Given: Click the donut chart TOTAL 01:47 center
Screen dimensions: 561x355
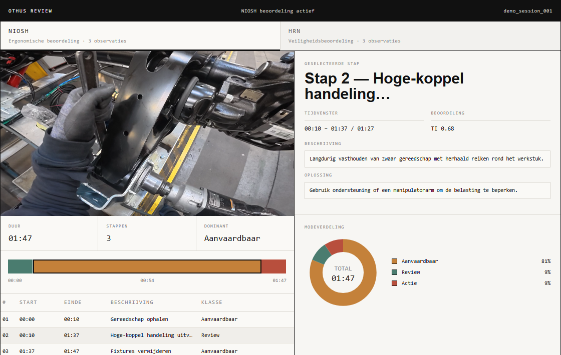Looking at the screenshot, I should [343, 274].
